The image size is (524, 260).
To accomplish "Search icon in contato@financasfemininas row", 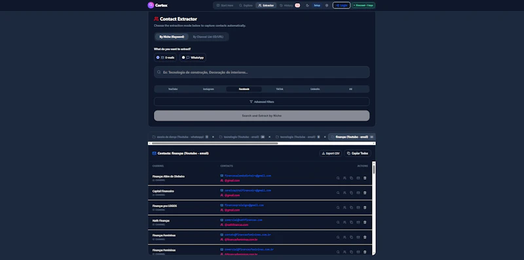I will [x=338, y=237].
